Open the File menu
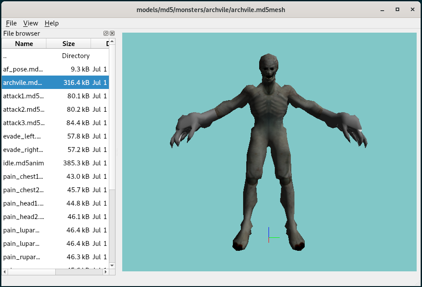Viewport: 422px width, 287px height. click(11, 23)
